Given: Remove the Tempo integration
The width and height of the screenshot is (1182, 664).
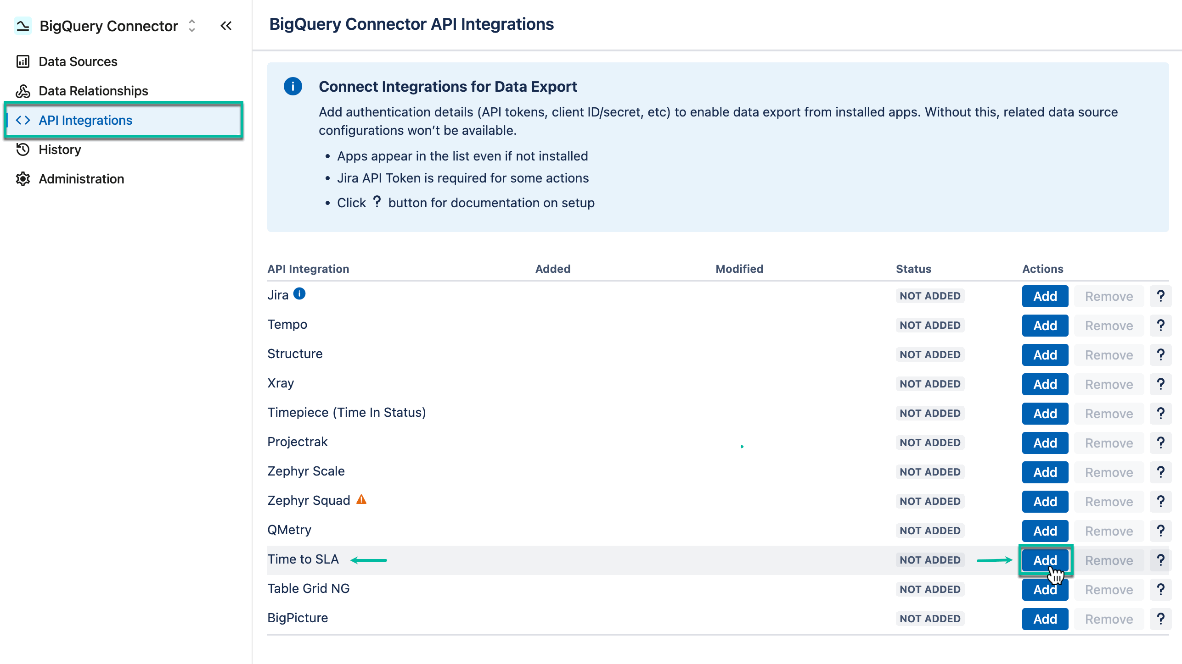Looking at the screenshot, I should tap(1109, 325).
